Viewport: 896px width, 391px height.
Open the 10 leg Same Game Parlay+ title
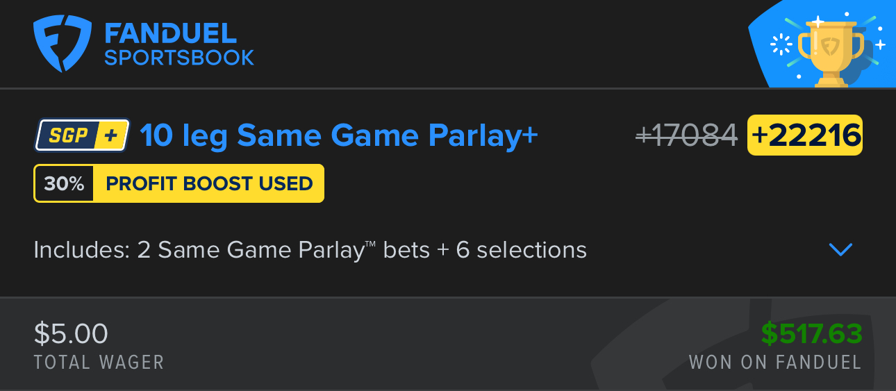point(339,135)
